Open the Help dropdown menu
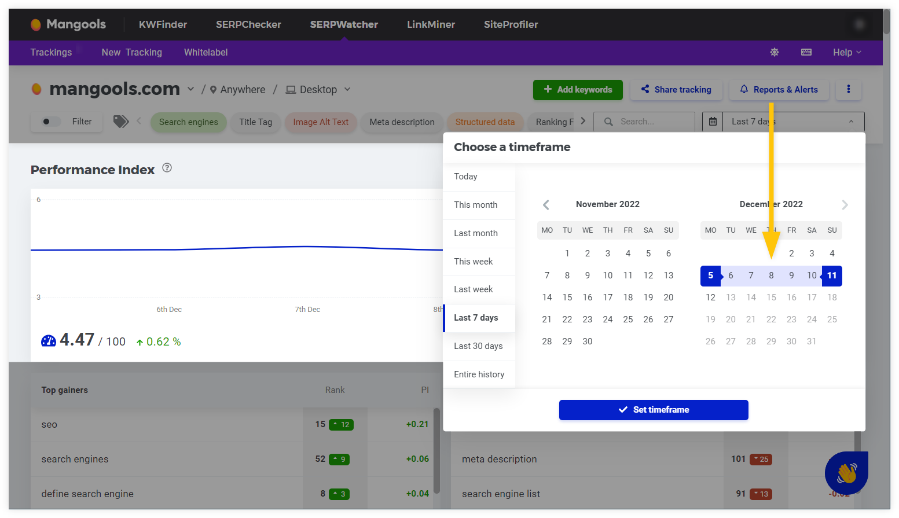899x518 pixels. (847, 52)
